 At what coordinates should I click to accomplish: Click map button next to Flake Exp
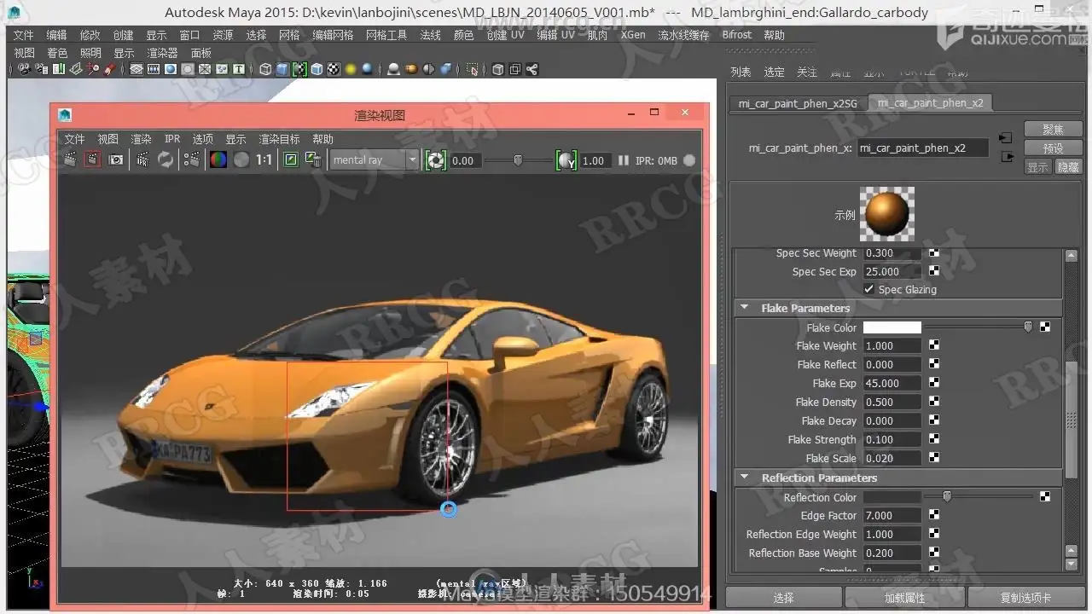[934, 383]
